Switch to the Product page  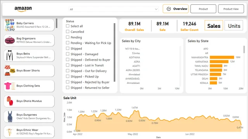pyautogui.click(x=203, y=9)
